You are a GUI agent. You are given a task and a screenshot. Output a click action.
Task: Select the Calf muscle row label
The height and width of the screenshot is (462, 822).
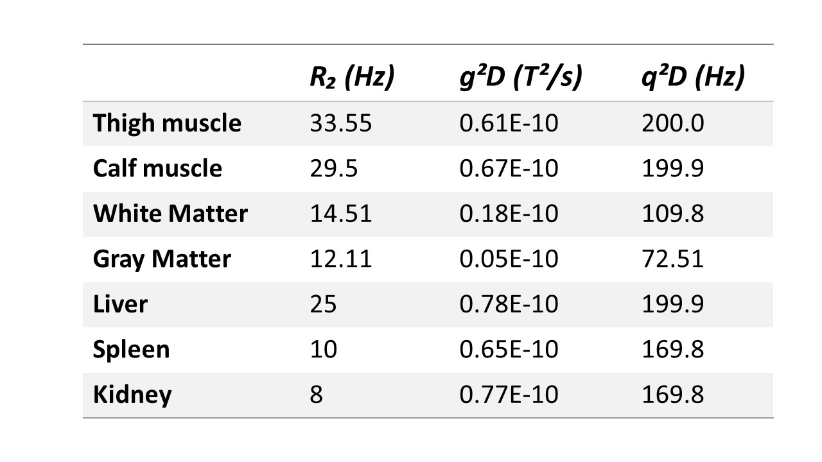tap(157, 168)
